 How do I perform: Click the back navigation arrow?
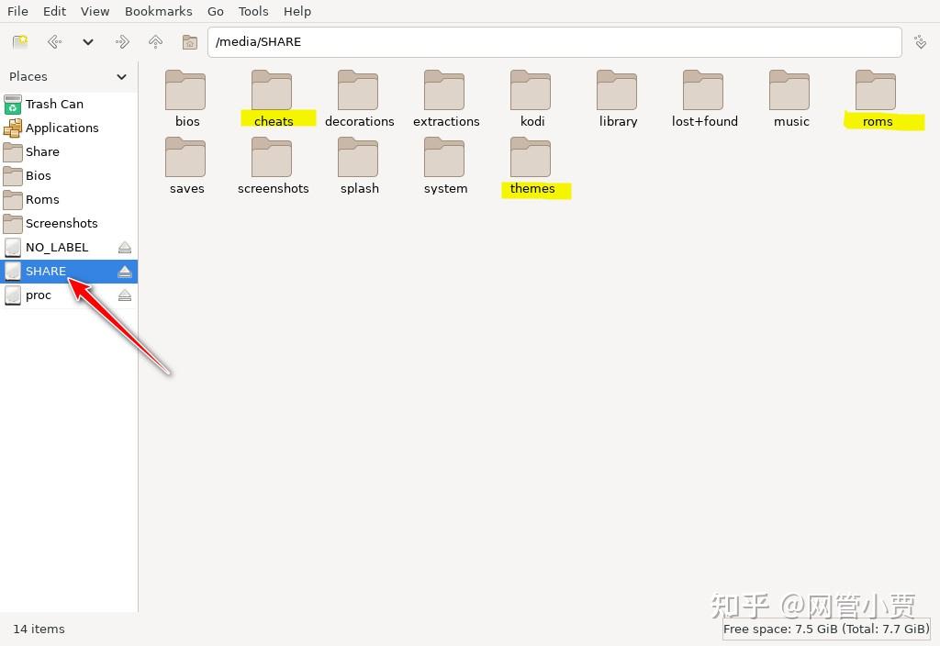[53, 41]
